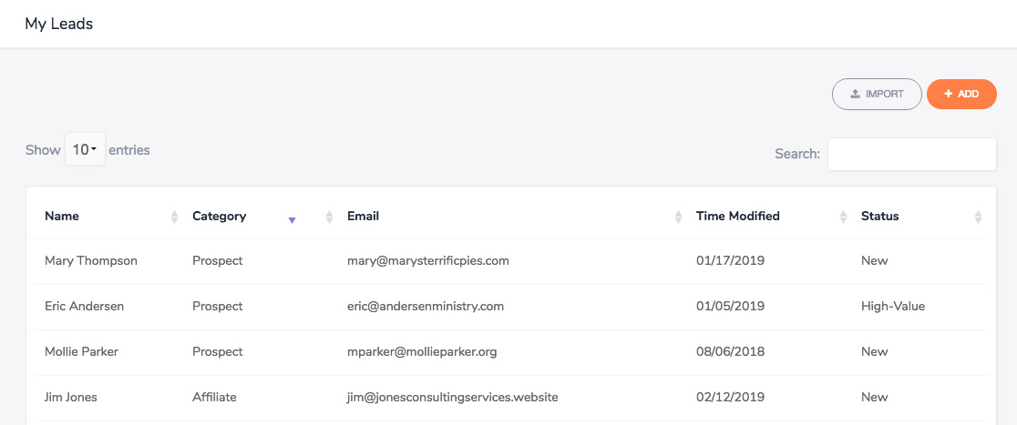Click the sort arrows in Email column

tap(678, 217)
